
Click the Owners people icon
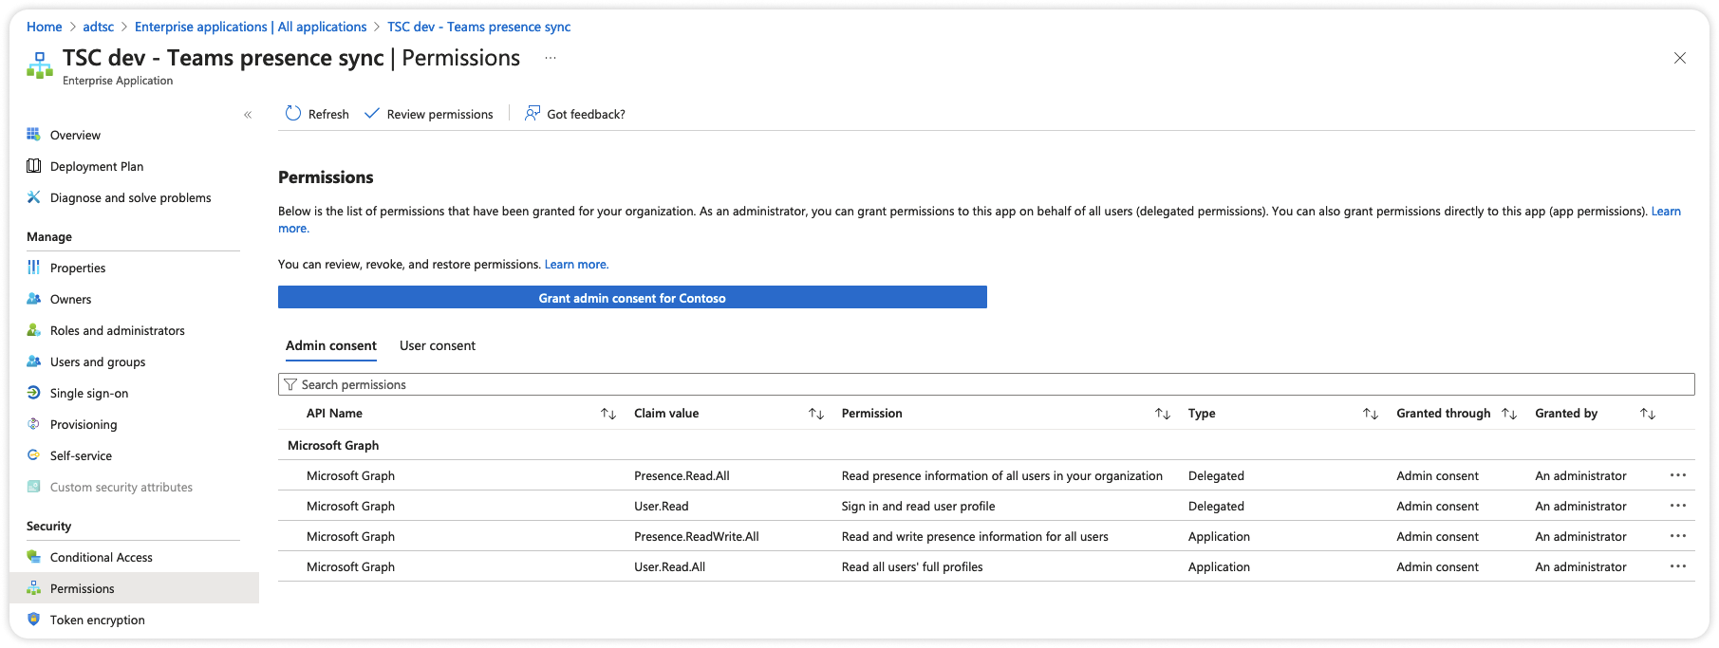[x=33, y=299]
